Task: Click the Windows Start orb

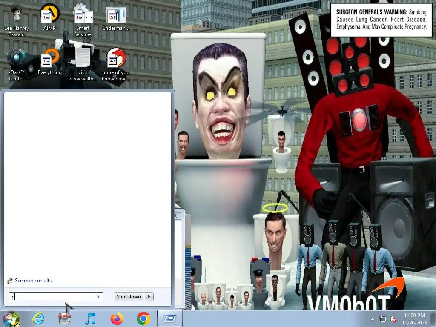Action: coord(11,319)
